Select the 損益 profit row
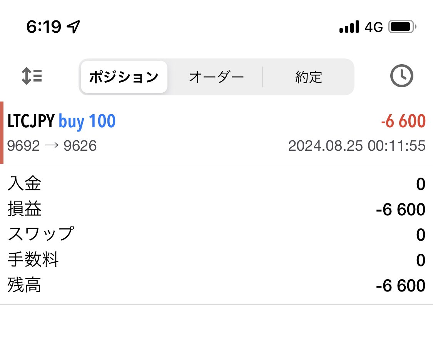 [216, 209]
